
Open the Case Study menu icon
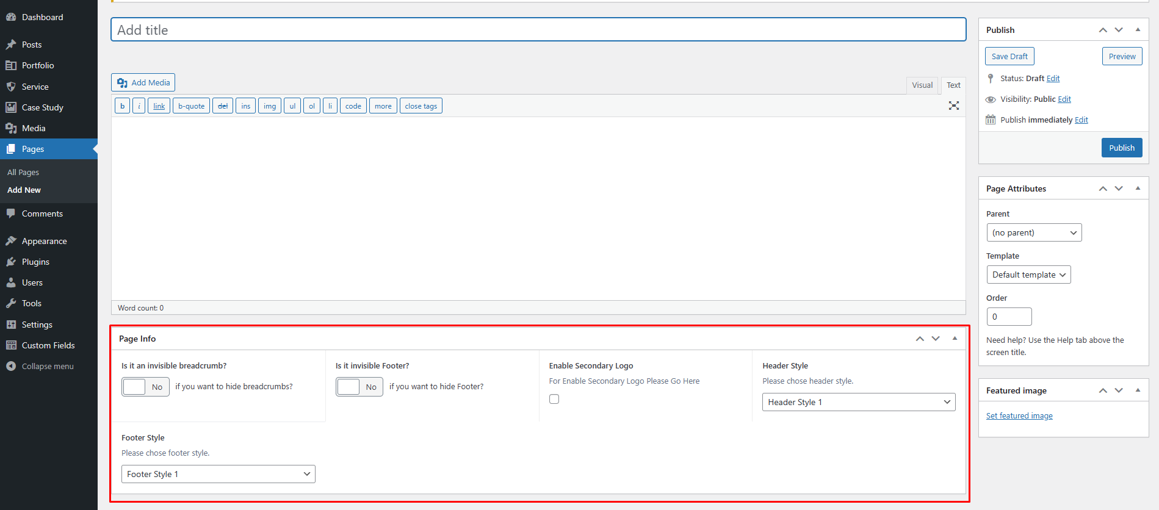11,107
